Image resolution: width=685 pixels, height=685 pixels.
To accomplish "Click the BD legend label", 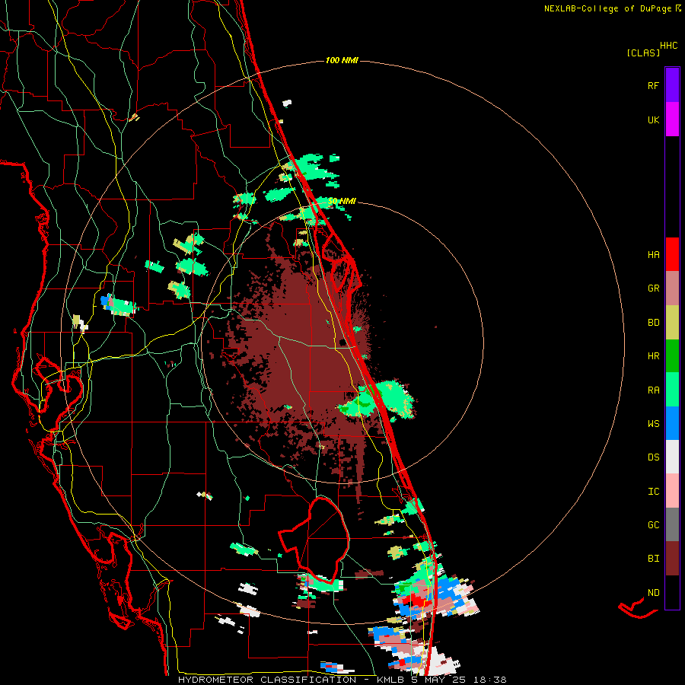I will [653, 323].
